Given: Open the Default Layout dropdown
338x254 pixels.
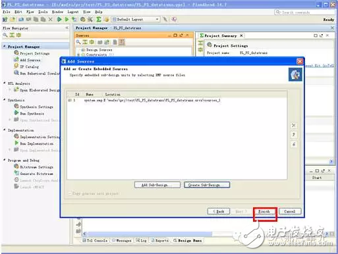Looking at the screenshot, I should coord(136,19).
